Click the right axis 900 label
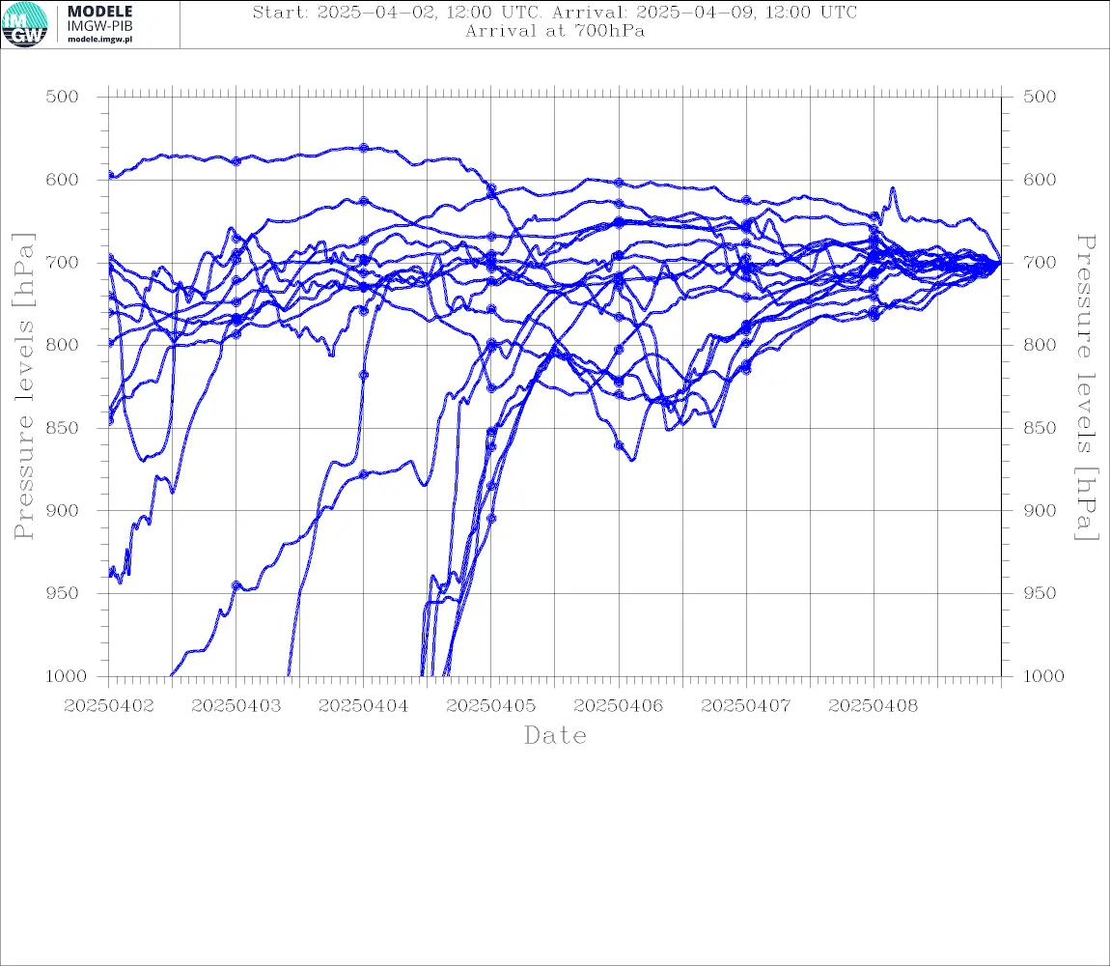 [1040, 510]
